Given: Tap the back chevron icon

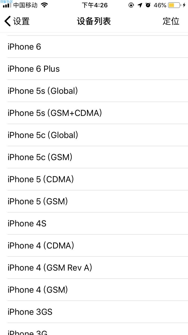Looking at the screenshot, I should point(8,21).
